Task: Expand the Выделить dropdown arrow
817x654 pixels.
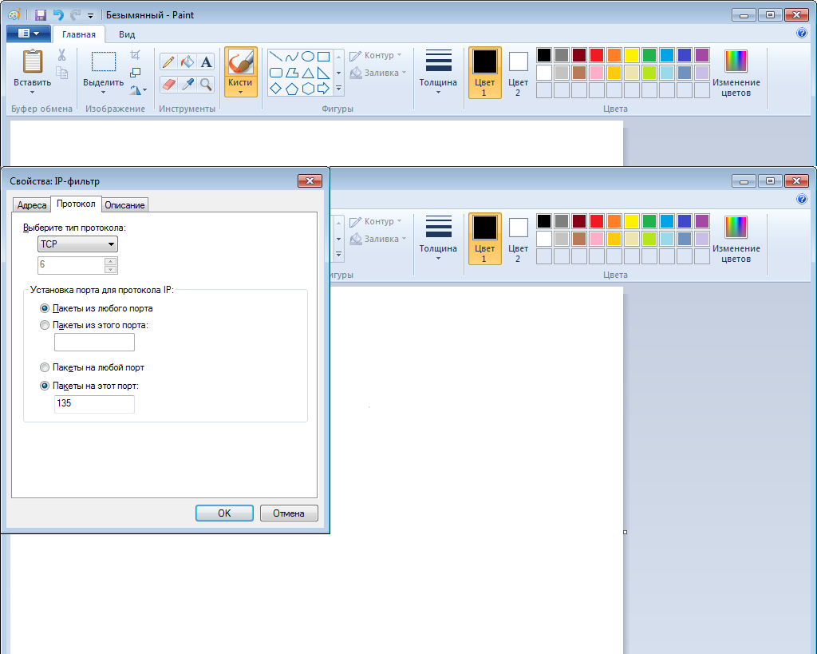Action: click(103, 93)
